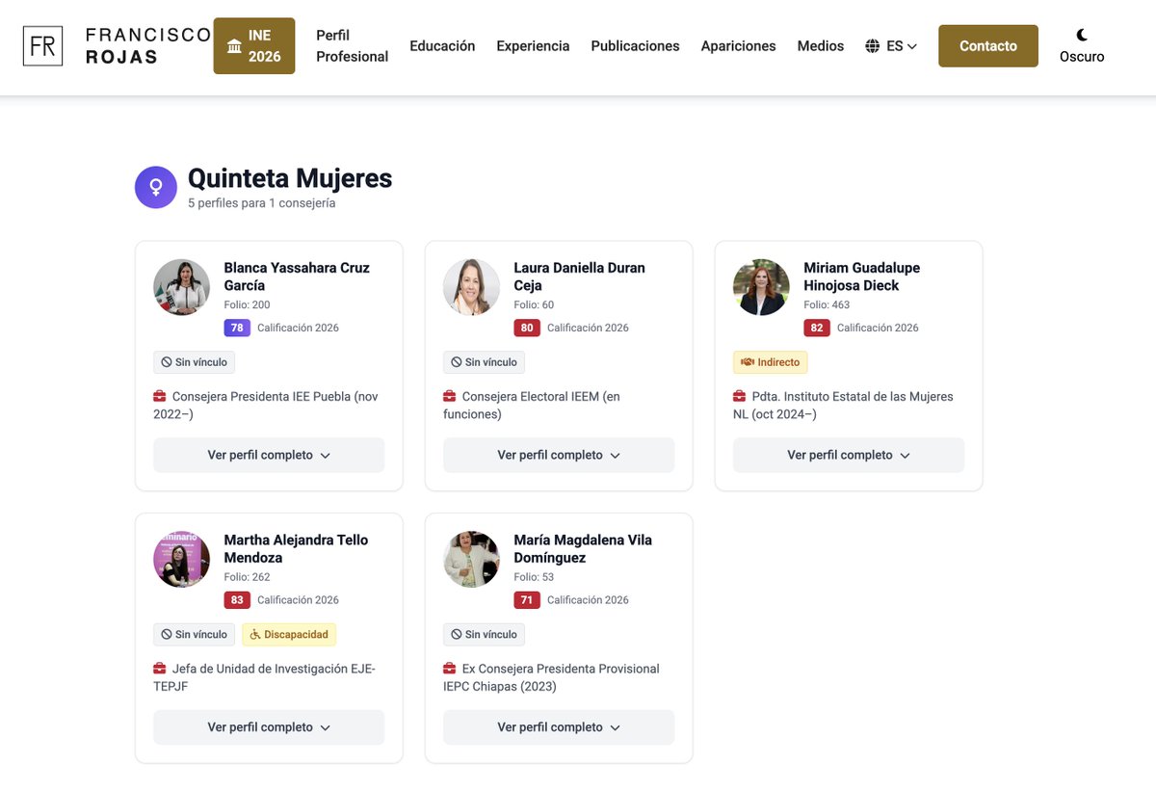Click the globe icon next to ES

[x=873, y=44]
